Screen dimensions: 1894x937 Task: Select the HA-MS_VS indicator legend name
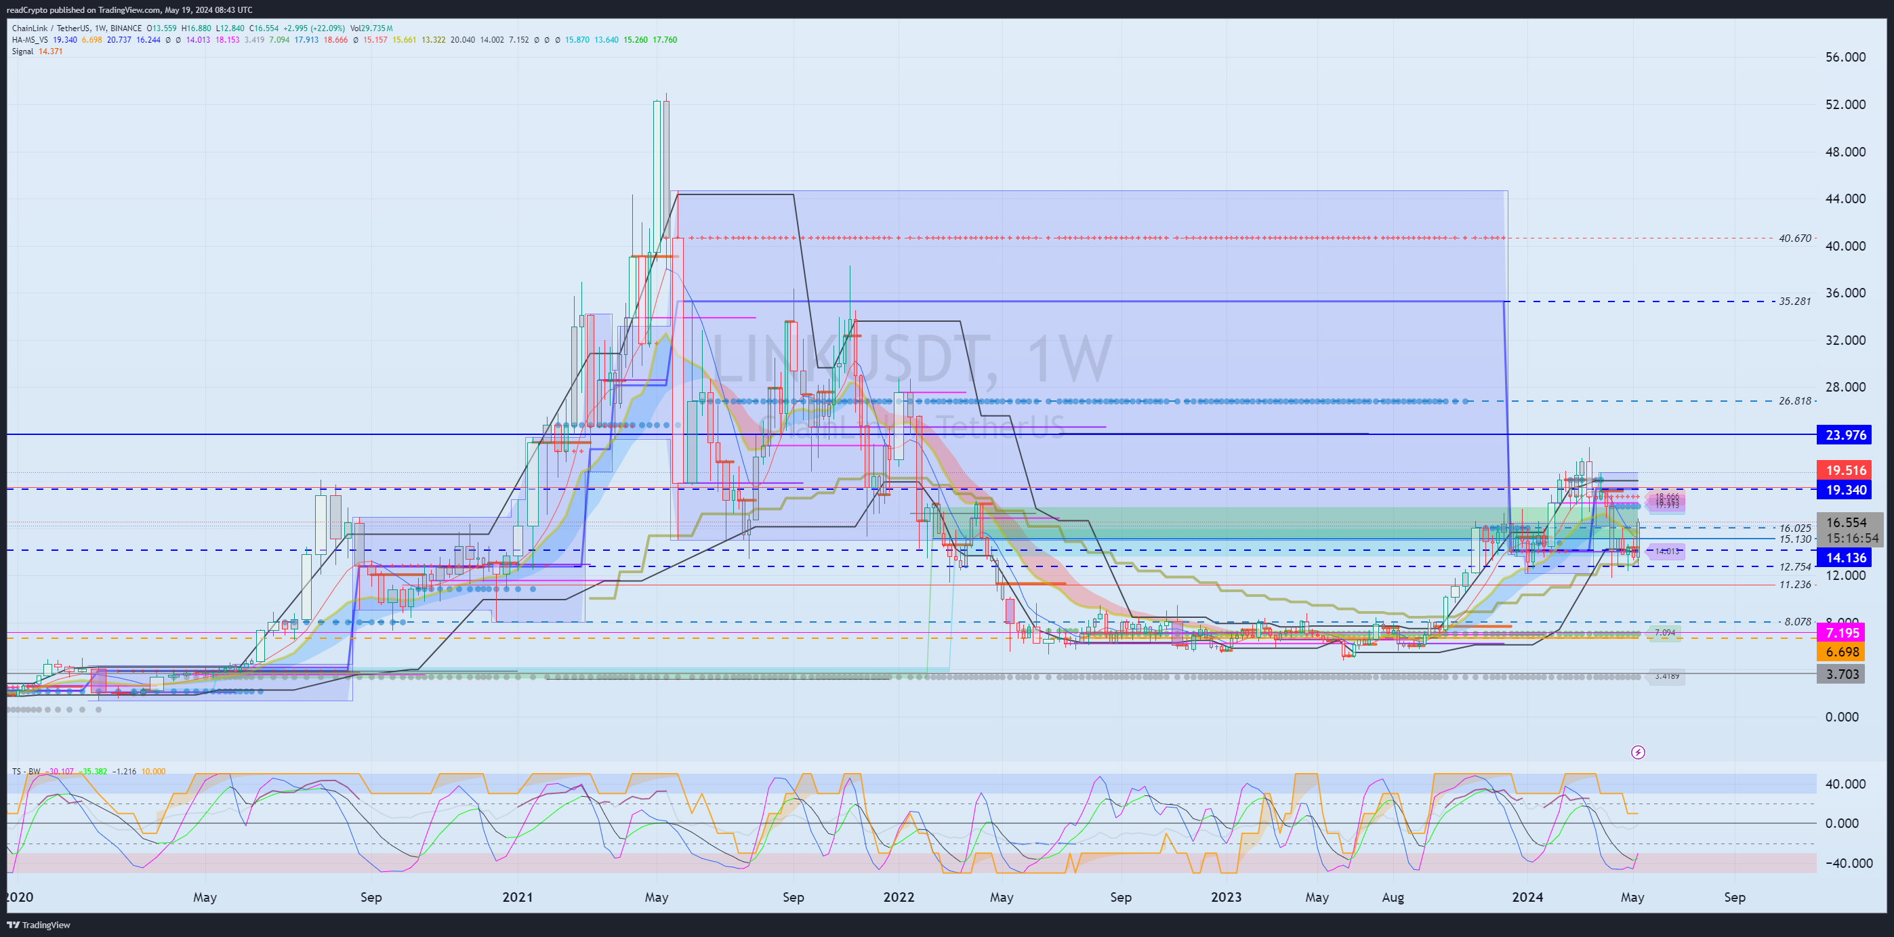tap(30, 40)
